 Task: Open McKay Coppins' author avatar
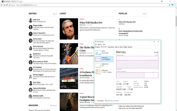click(30, 77)
